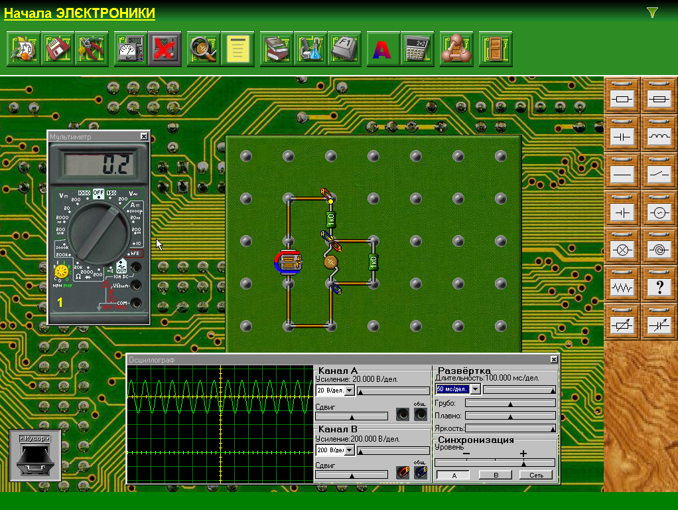
Task: Click the Начала ЭЛЕКТРОНИКИ title link
Action: coord(80,13)
